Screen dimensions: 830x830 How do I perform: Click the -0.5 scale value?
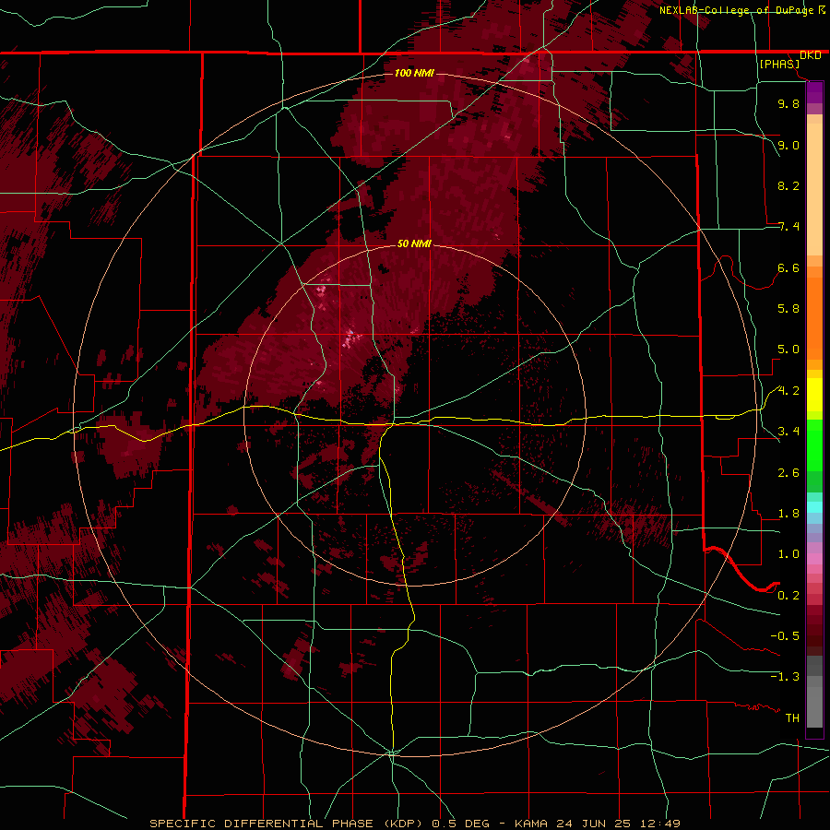785,636
